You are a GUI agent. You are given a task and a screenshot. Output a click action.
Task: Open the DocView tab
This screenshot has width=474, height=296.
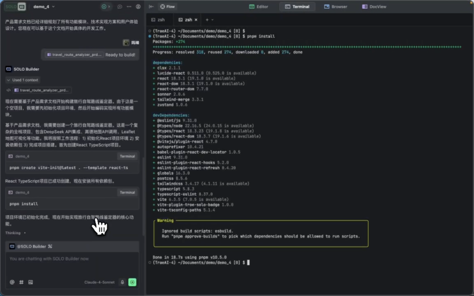coord(374,7)
